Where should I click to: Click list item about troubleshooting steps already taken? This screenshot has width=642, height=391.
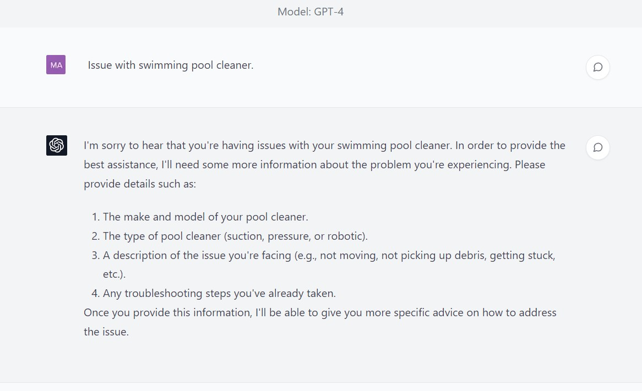[219, 293]
